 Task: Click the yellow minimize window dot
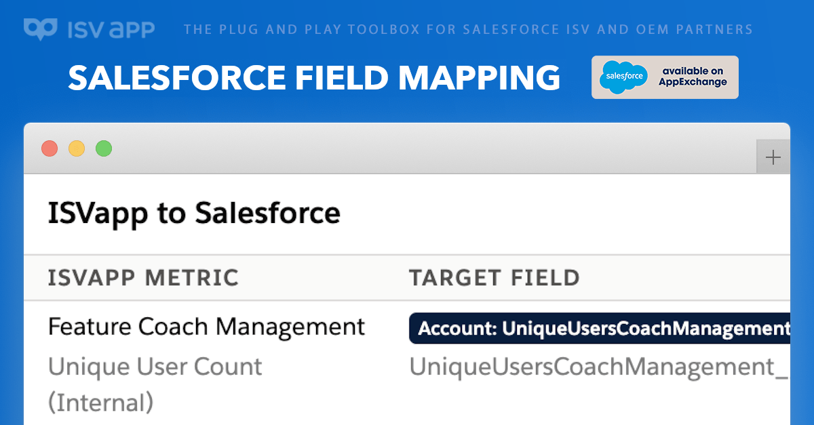pos(77,148)
